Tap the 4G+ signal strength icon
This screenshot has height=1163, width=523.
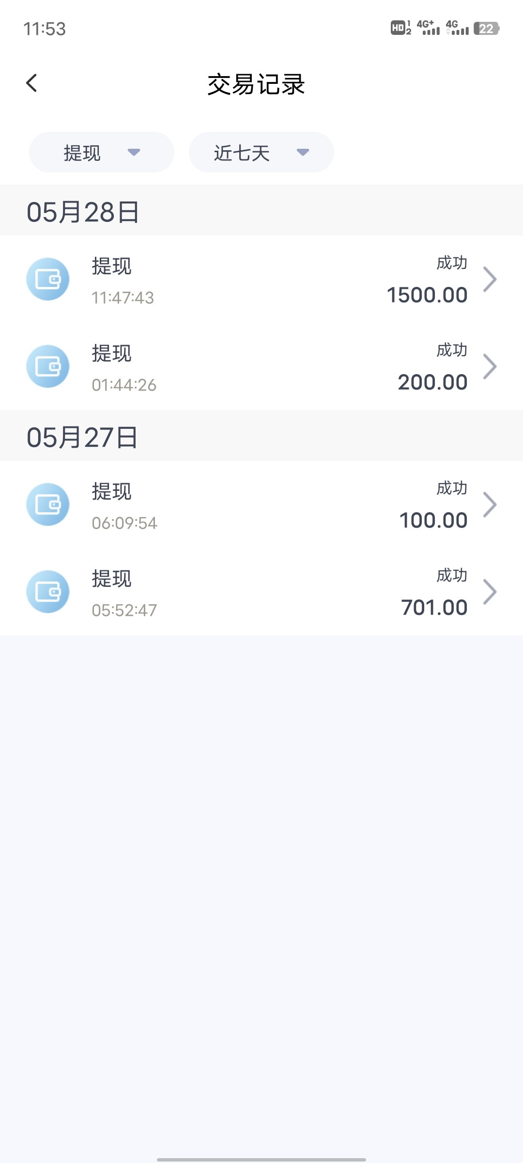pos(428,28)
